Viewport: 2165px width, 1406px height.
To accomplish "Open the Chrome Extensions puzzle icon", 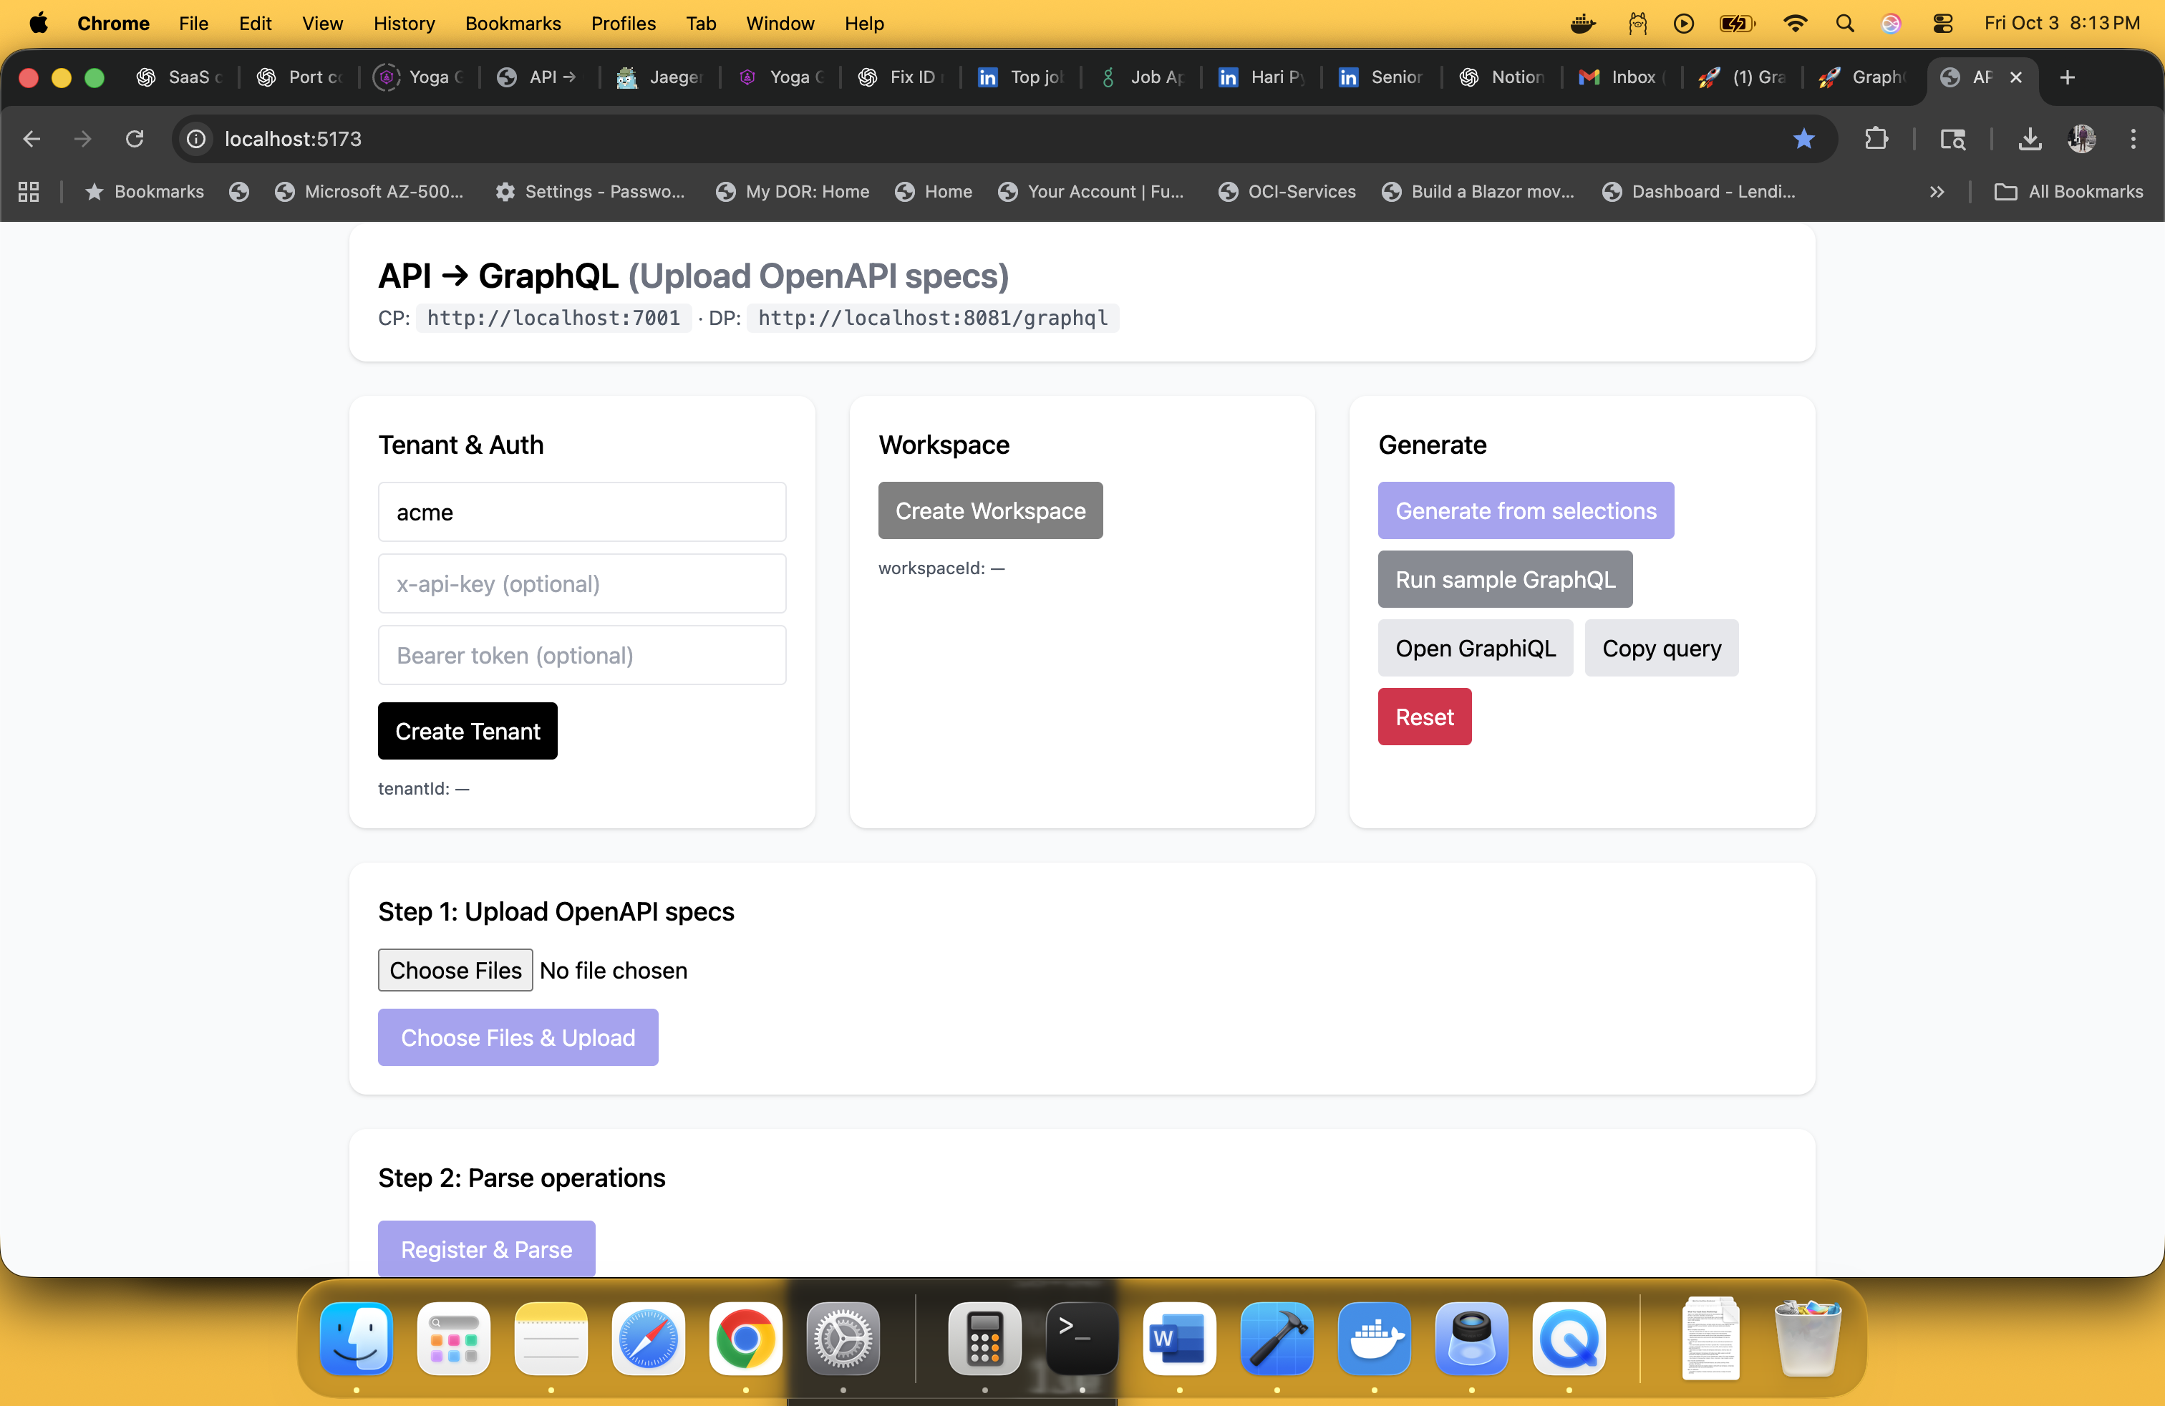I will [1876, 138].
